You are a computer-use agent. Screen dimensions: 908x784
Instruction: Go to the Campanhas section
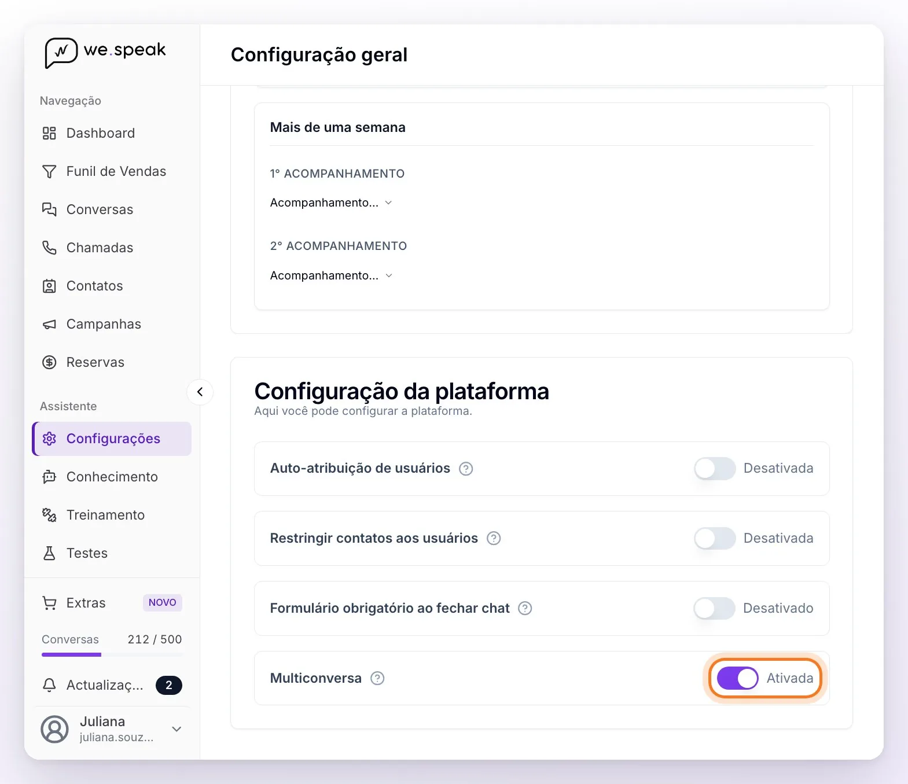click(x=112, y=324)
